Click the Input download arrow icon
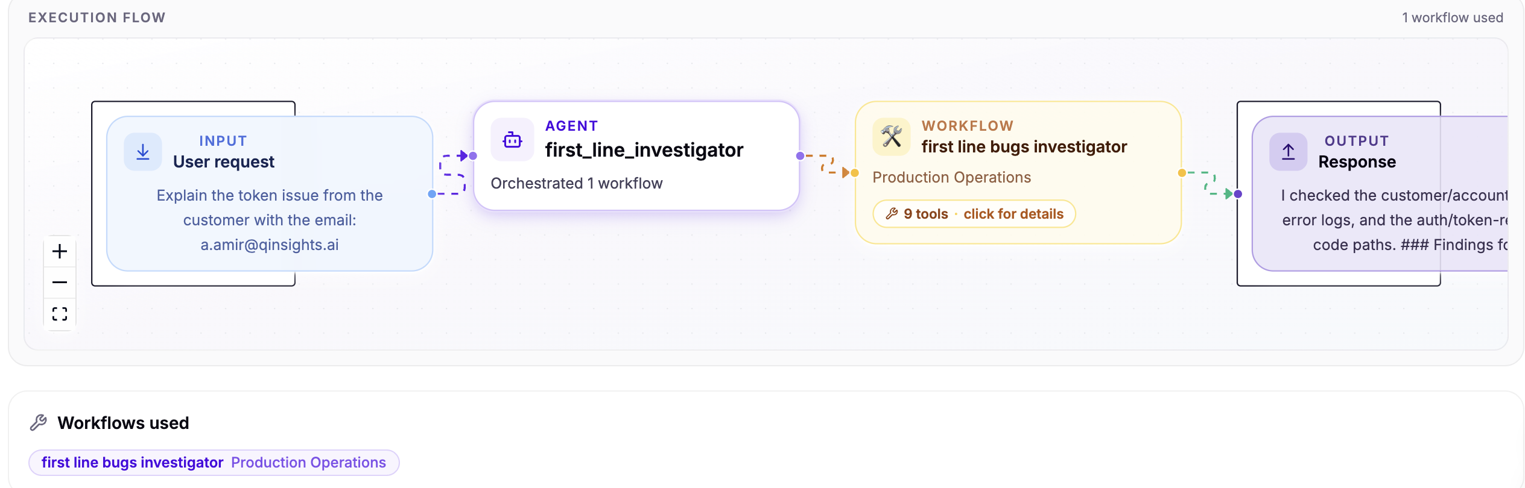Viewport: 1525px width, 488px height. [143, 152]
